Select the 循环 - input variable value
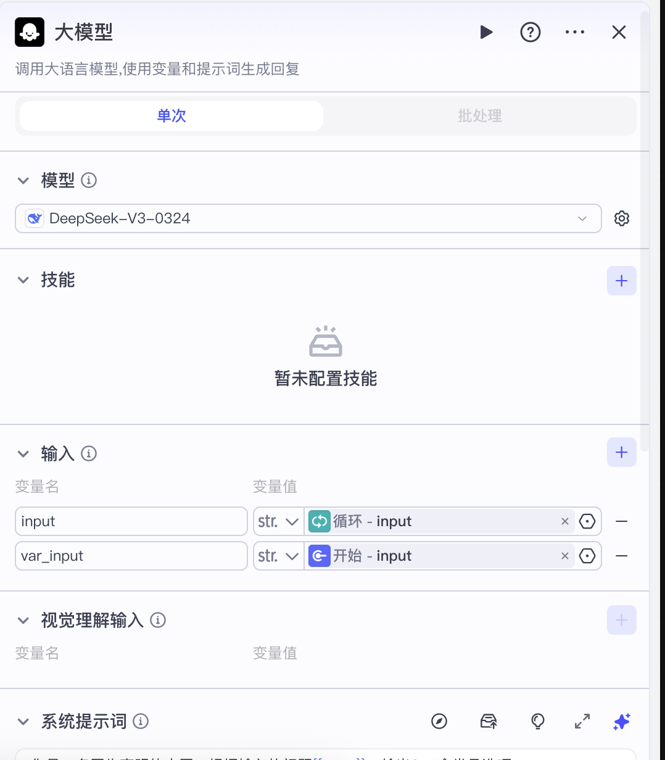This screenshot has height=760, width=665. 440,521
